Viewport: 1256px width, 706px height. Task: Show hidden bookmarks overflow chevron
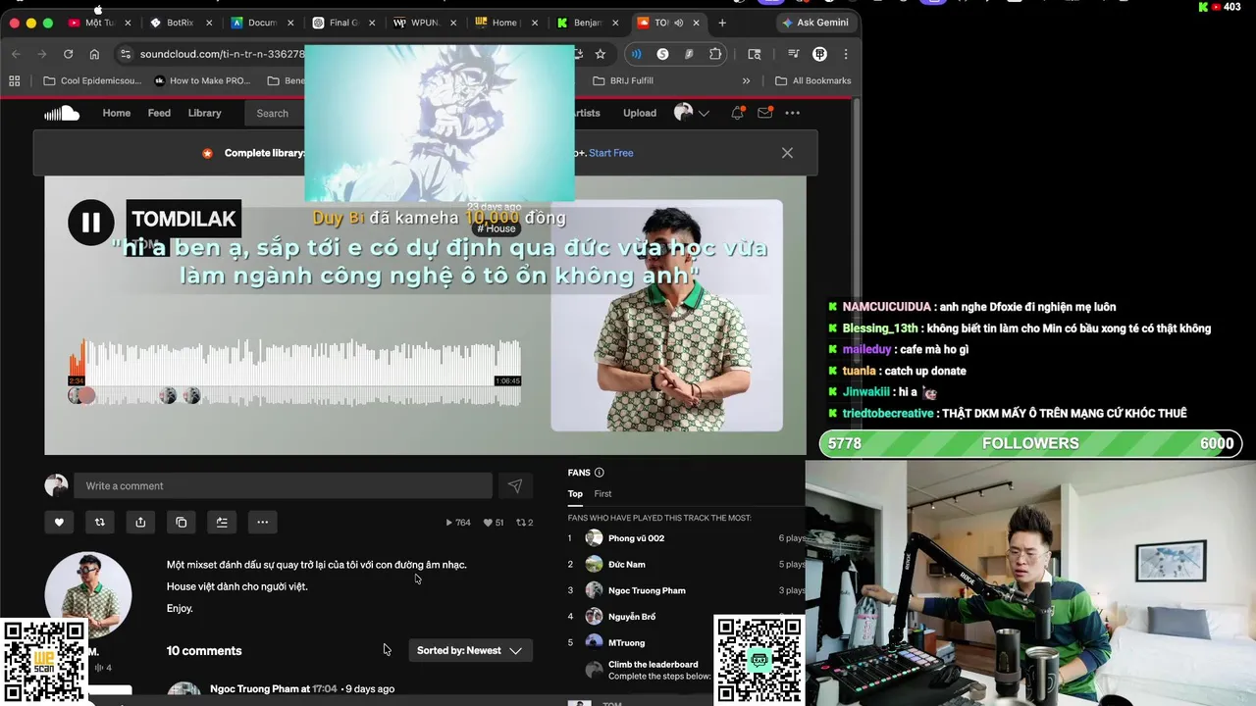(746, 81)
